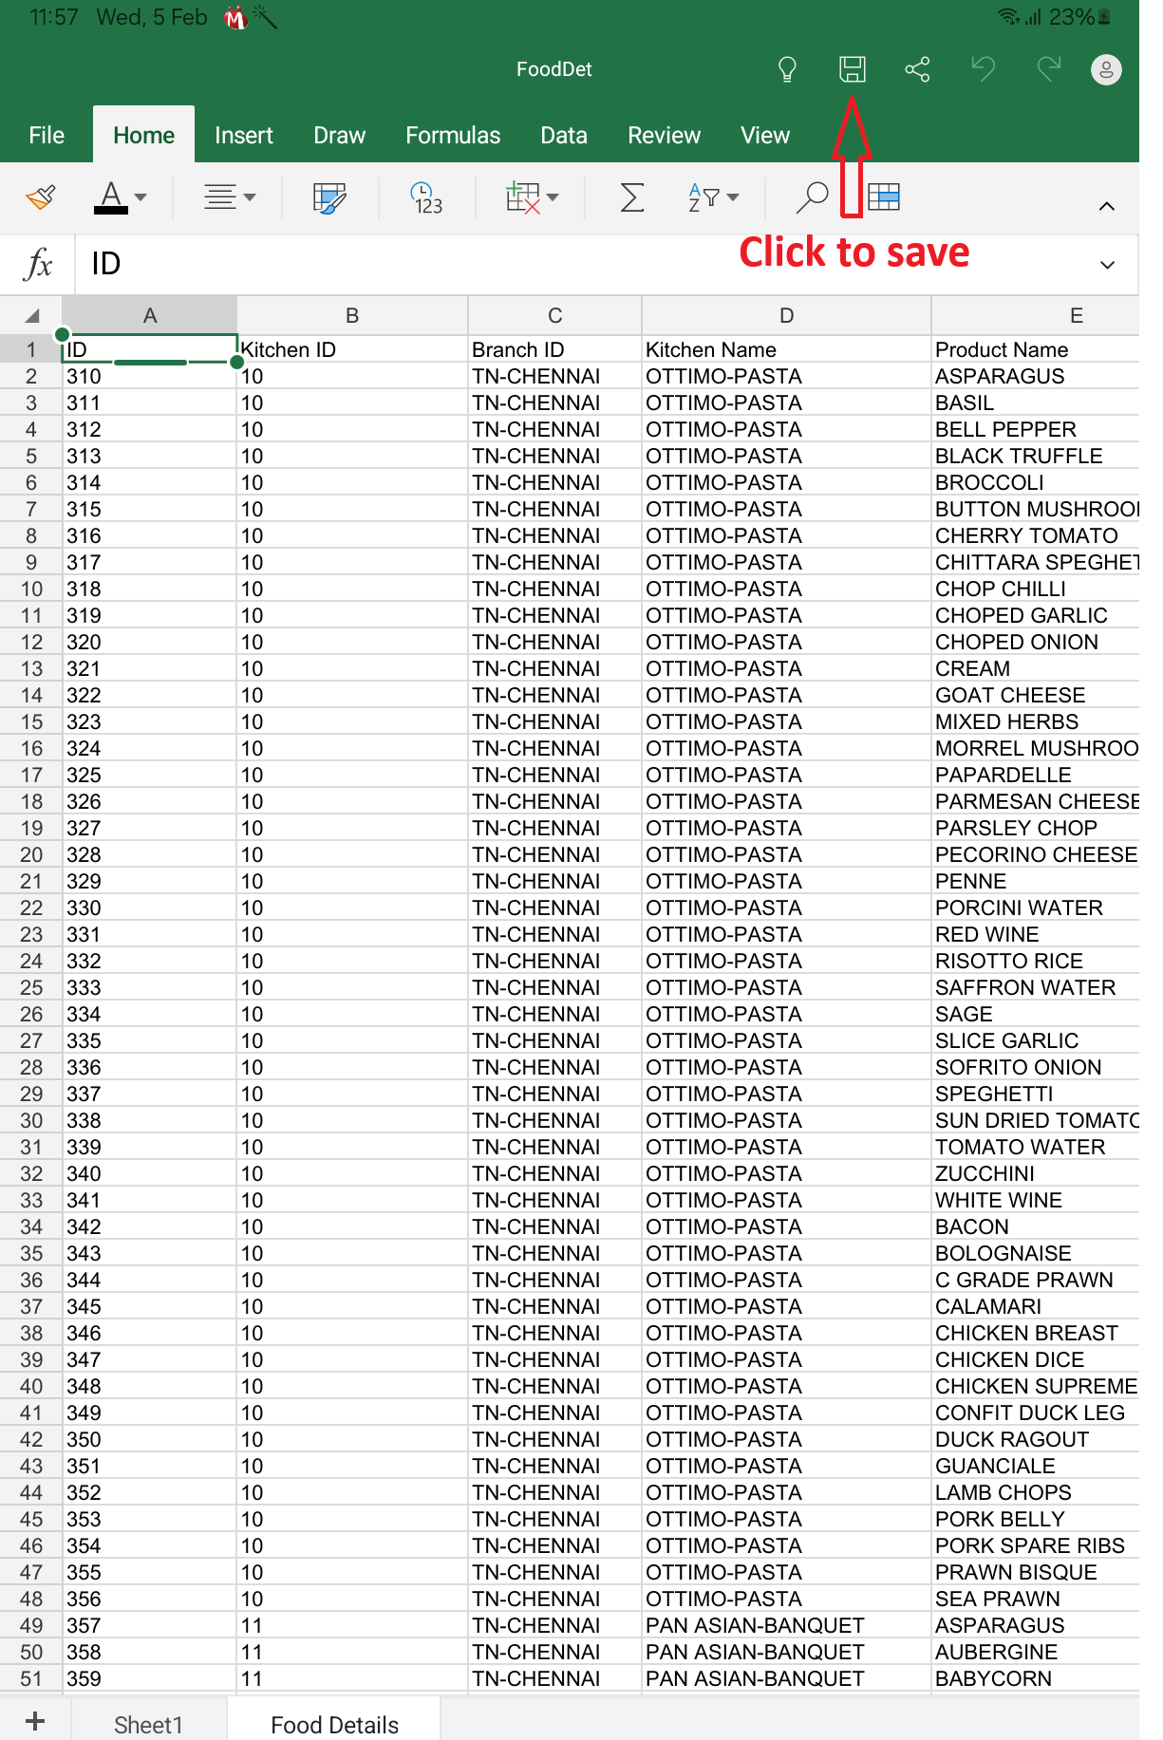
Task: Click the AutoSum sigma icon
Action: point(631,197)
